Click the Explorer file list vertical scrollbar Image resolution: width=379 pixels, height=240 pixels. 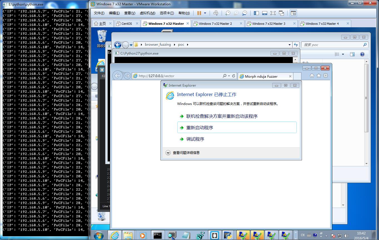366,97
